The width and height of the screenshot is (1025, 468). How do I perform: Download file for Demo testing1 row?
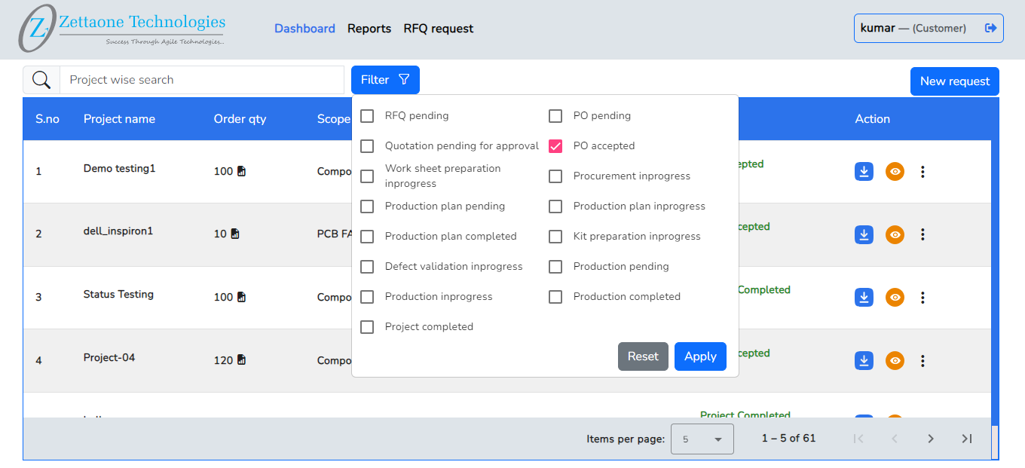tap(864, 172)
